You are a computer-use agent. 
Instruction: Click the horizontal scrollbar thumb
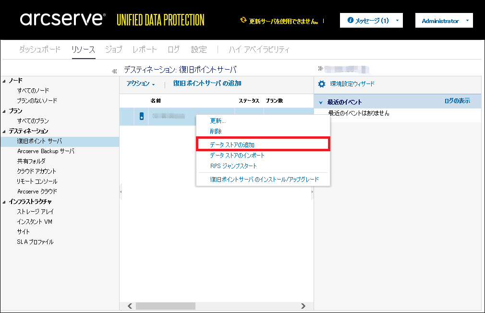tap(166, 306)
